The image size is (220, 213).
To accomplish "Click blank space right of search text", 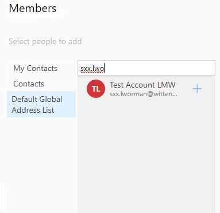I will 159,68.
